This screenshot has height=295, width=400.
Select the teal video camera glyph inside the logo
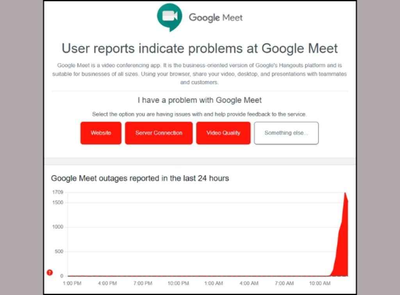[x=170, y=15]
